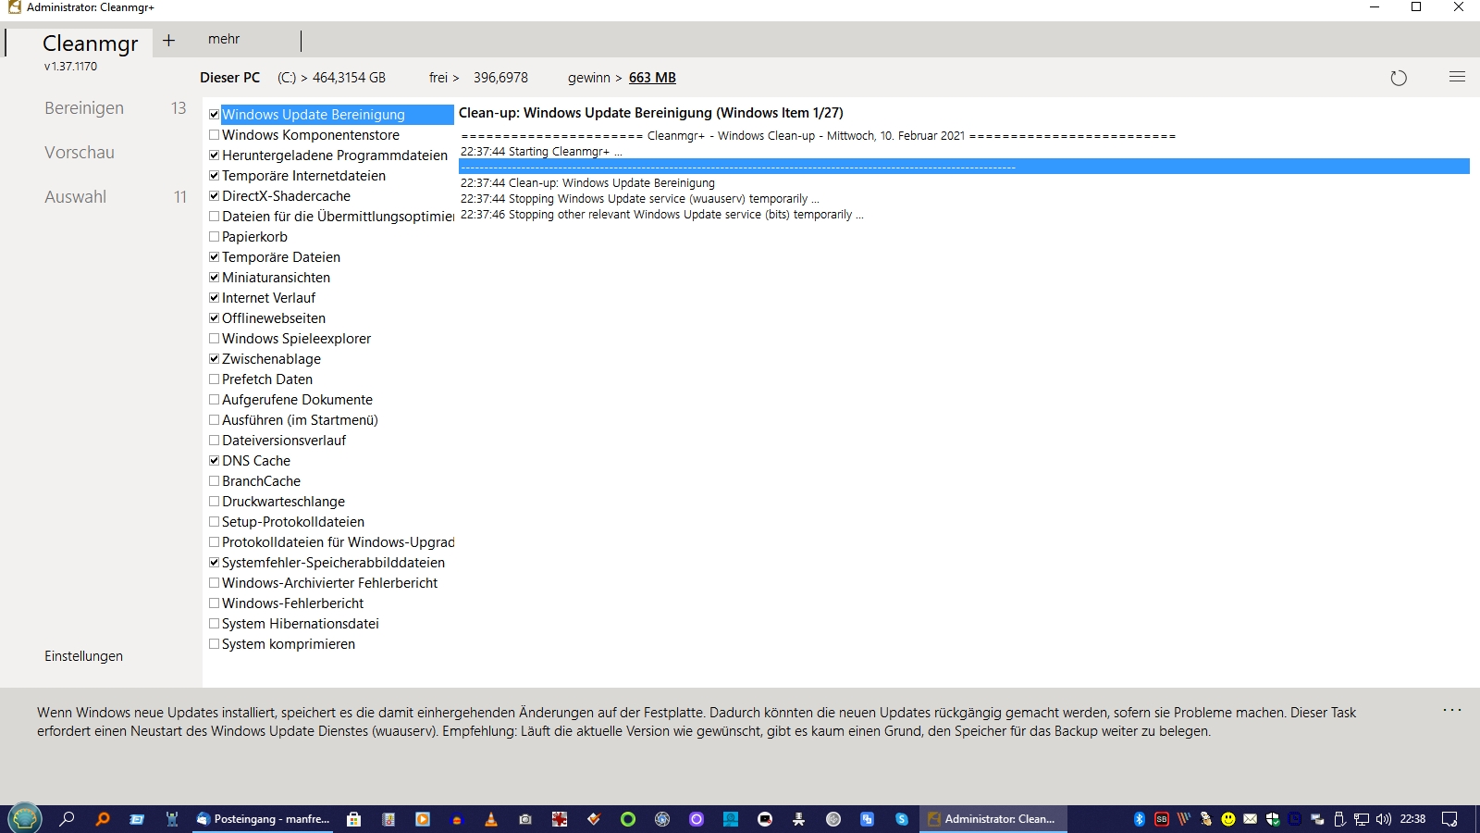This screenshot has width=1480, height=833.
Task: Open the red splat app in taskbar
Action: [560, 819]
